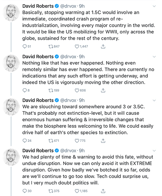Viewport: 162px width, 196px height.
Task: Open David Roberts name link in the last tweet
Action: click(38, 150)
